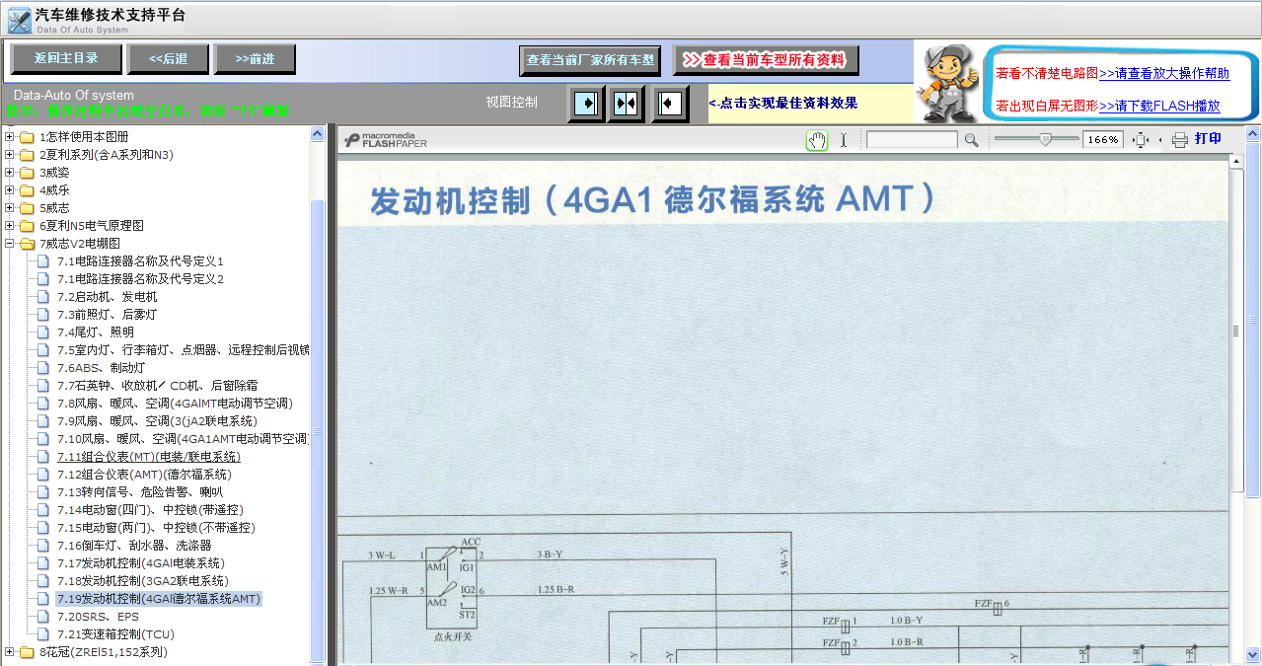The image size is (1262, 666).
Task: Open 7.16倒车灯、刮水器、洗涤器
Action: point(133,546)
